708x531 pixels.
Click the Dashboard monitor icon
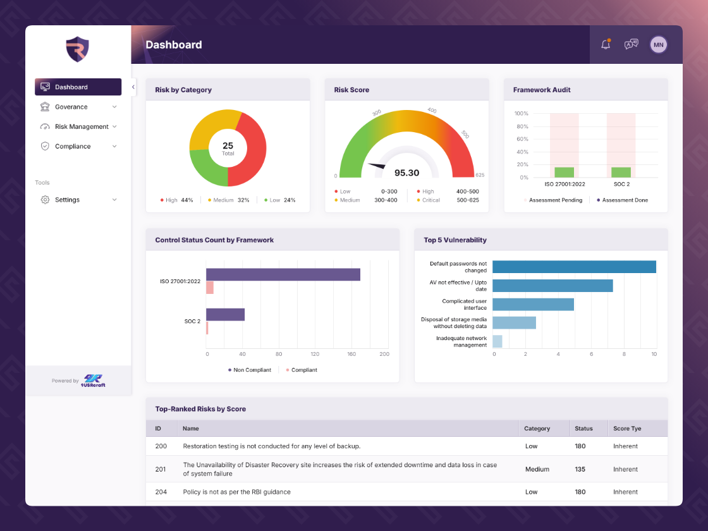tap(45, 87)
